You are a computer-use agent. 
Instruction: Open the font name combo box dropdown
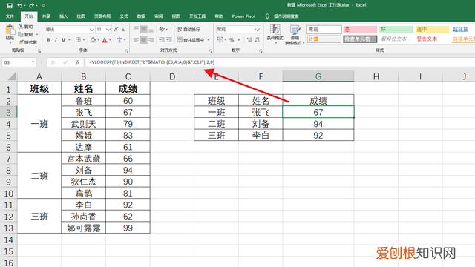pyautogui.click(x=92, y=30)
